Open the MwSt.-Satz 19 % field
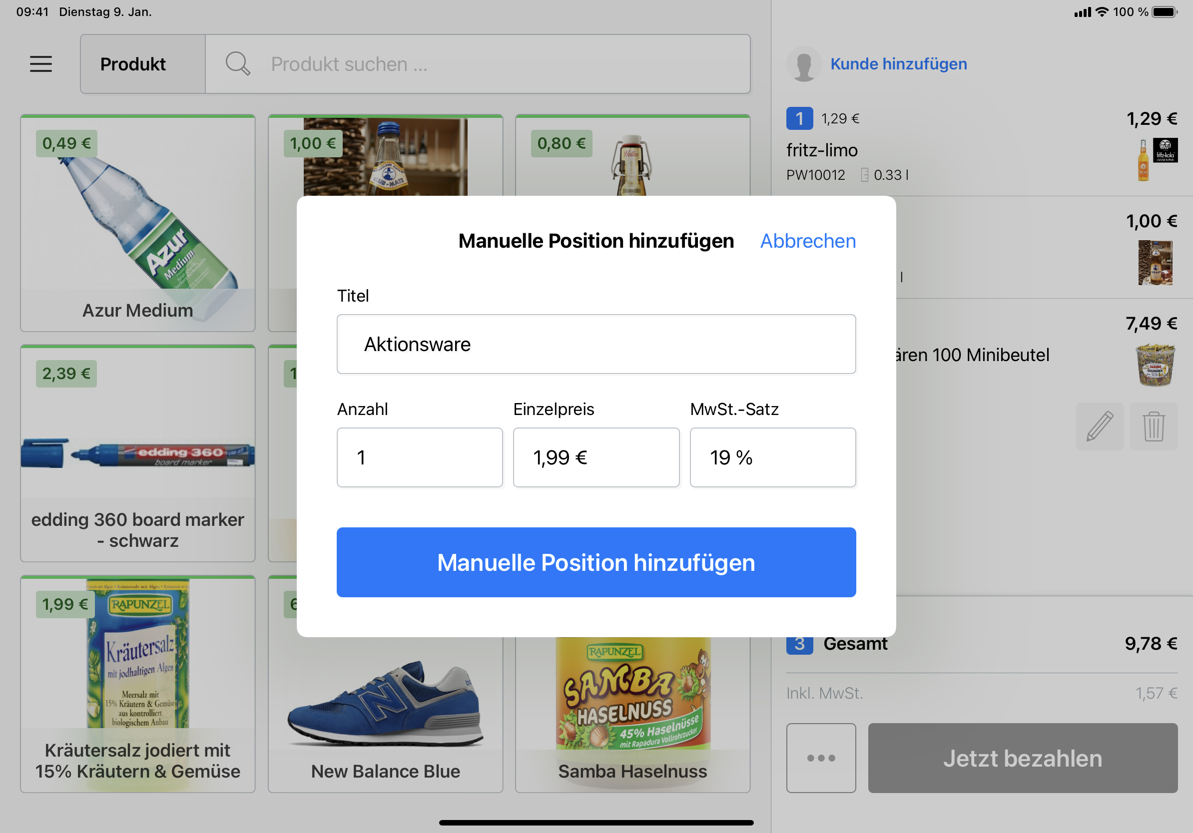This screenshot has height=833, width=1193. pos(772,457)
